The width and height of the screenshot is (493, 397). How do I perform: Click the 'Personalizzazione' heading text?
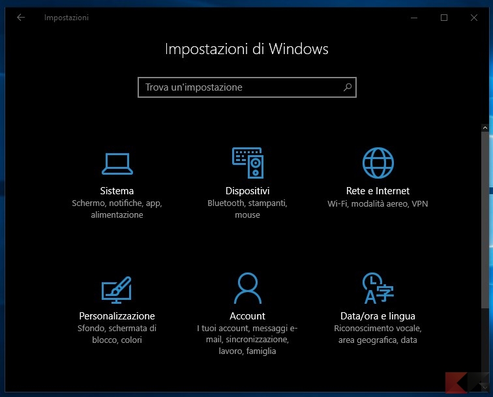tap(117, 316)
